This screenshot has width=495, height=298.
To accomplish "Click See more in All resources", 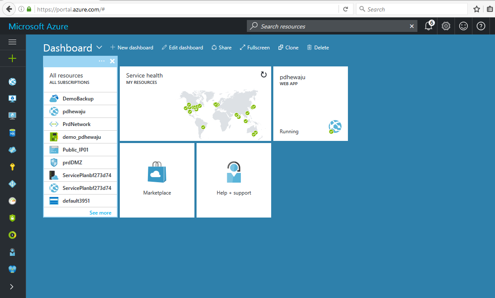I will click(100, 213).
